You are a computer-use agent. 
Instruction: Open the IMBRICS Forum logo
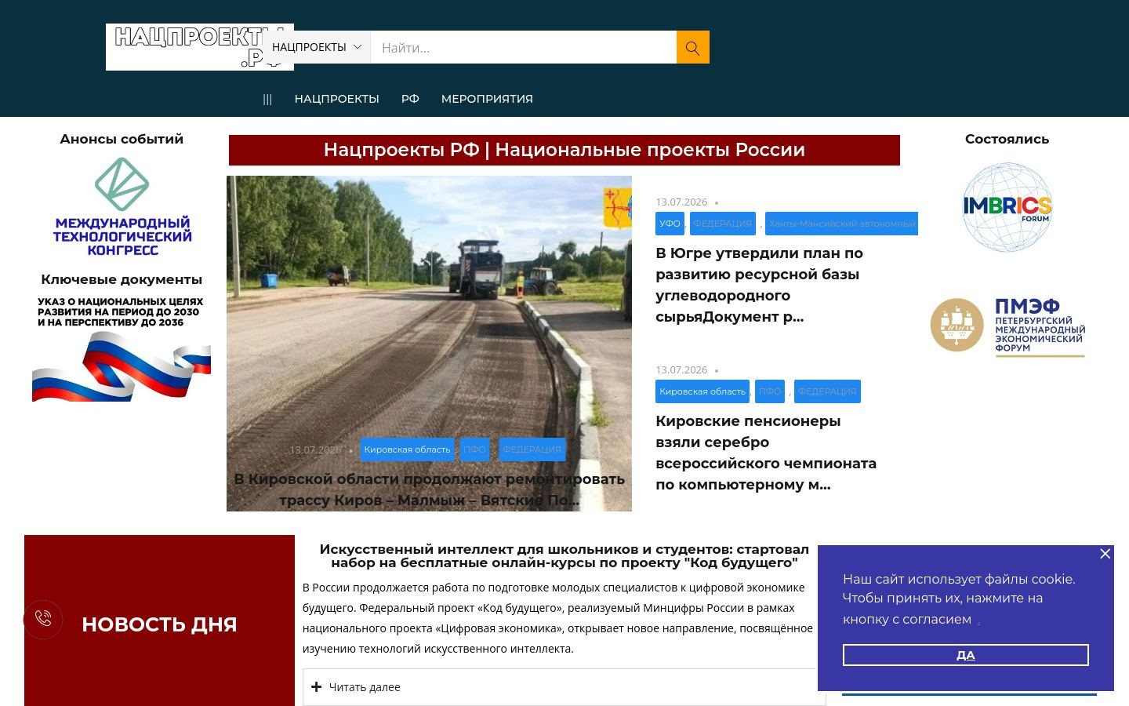[1007, 207]
